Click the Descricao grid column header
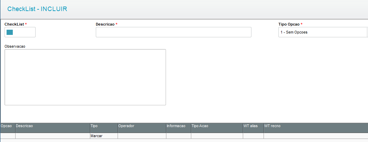The width and height of the screenshot is (368, 142). click(x=53, y=128)
